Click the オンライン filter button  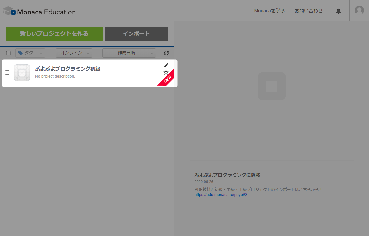coord(70,53)
